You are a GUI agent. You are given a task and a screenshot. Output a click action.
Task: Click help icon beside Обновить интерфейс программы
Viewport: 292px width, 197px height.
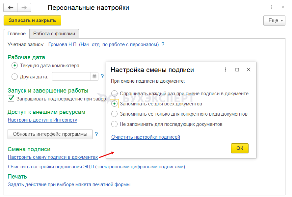(x=96, y=134)
